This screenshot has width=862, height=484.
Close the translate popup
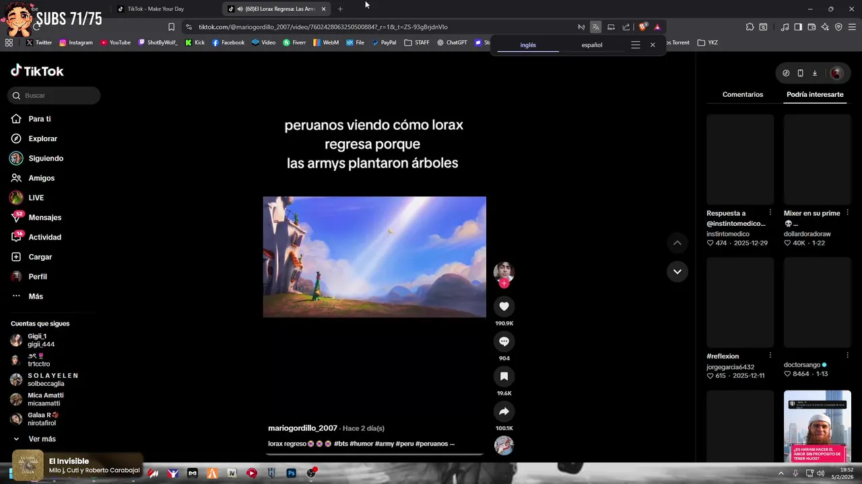pyautogui.click(x=653, y=45)
